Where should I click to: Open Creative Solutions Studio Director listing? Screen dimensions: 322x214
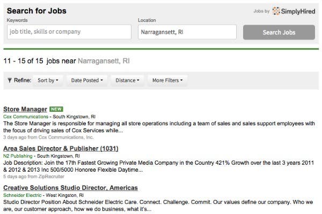[70, 188]
